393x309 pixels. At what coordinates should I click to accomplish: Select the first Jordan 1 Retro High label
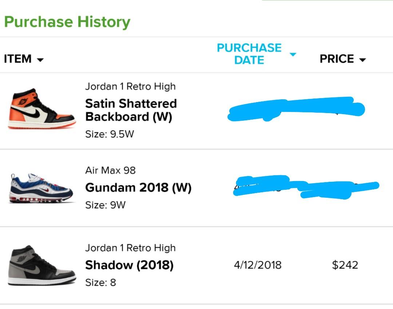(130, 87)
